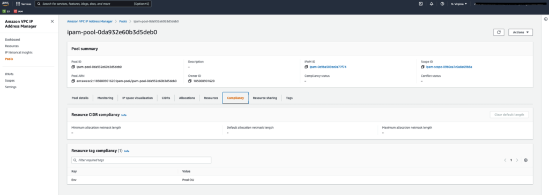Screen dimensions: 549x195
Task: Open IP historical insights in sidebar
Action: pos(19,52)
